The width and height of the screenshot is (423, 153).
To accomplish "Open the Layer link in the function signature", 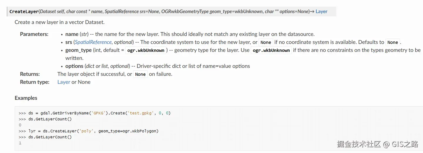I will click(321, 11).
